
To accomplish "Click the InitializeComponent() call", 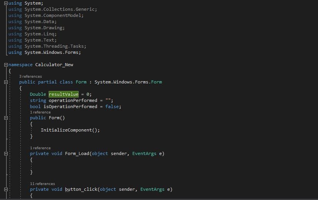I will click(70, 130).
